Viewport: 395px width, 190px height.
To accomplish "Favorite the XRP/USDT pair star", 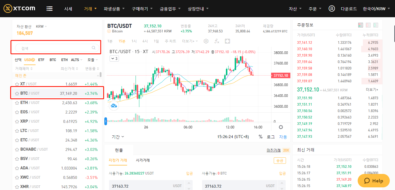I will [x=17, y=121].
